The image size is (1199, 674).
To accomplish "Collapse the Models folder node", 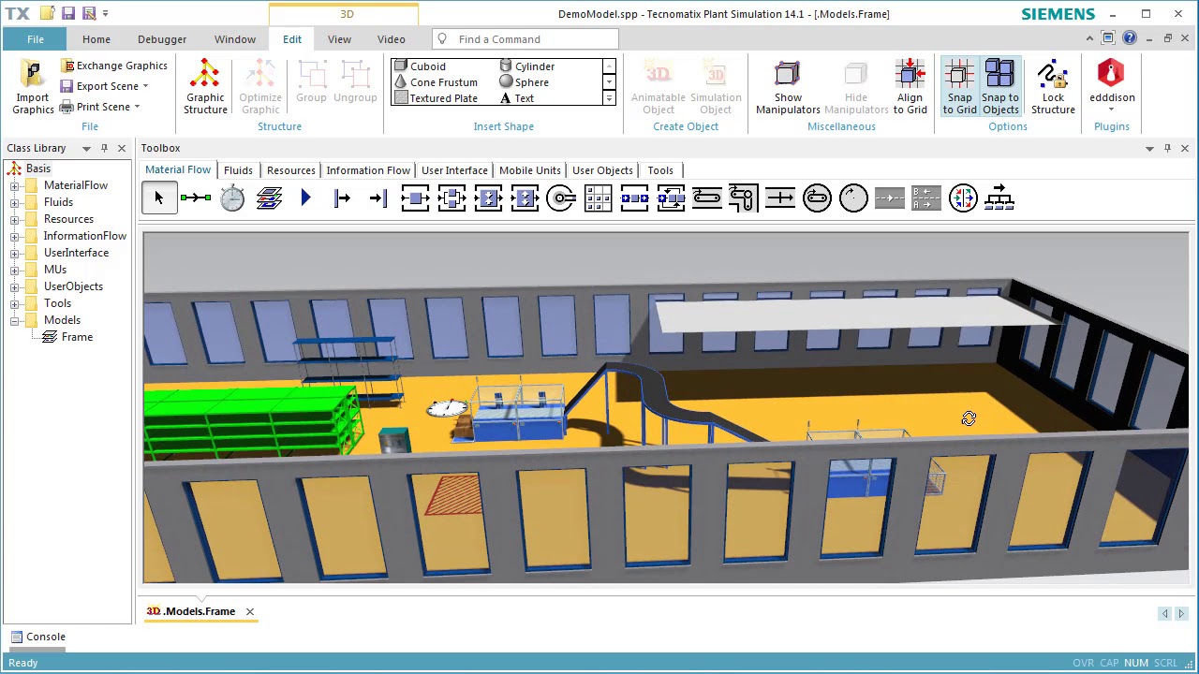I will coord(15,320).
